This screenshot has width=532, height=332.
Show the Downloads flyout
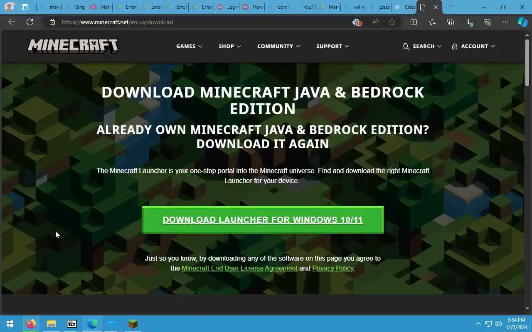469,22
